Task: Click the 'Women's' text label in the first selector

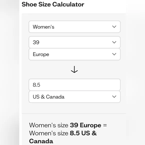Action: (43, 27)
